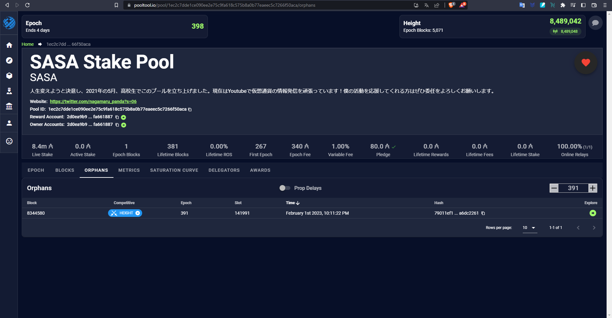
Task: Open the pooltool home icon in sidebar
Action: point(9,45)
